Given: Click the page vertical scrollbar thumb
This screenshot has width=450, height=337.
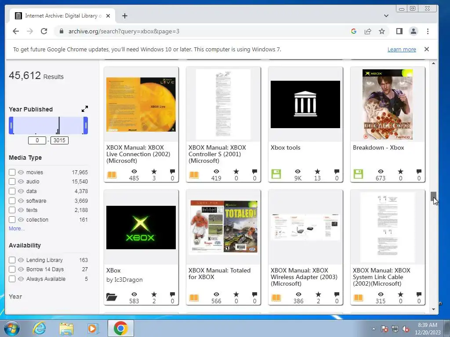Looking at the screenshot, I should (x=433, y=197).
